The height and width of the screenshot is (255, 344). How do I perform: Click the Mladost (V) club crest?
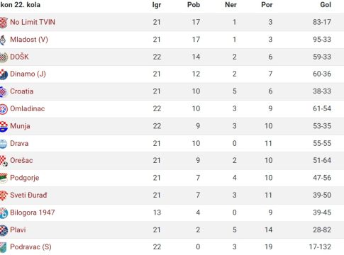coord(3,40)
